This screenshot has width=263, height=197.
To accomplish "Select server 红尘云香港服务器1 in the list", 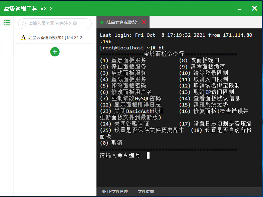I will pyautogui.click(x=55, y=38).
